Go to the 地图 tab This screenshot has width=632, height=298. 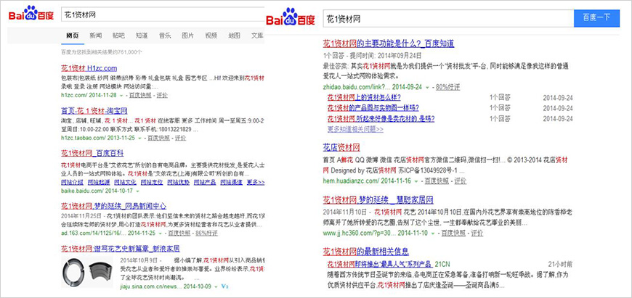pyautogui.click(x=234, y=35)
